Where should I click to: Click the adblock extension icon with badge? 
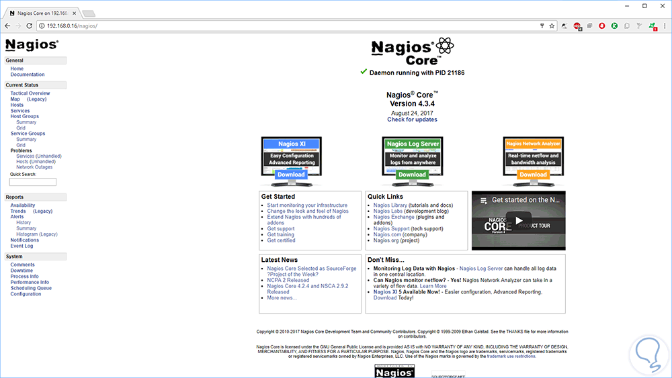tap(577, 26)
